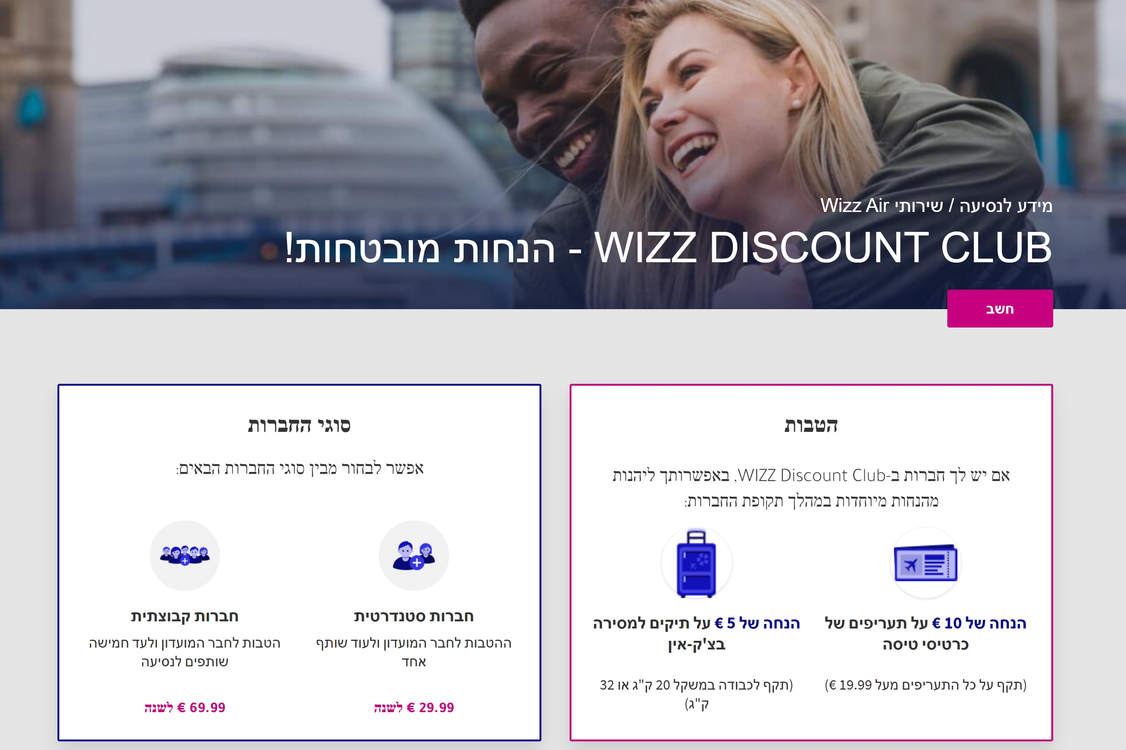This screenshot has height=750, width=1126.
Task: Click the pink חשב button
Action: pyautogui.click(x=1000, y=309)
